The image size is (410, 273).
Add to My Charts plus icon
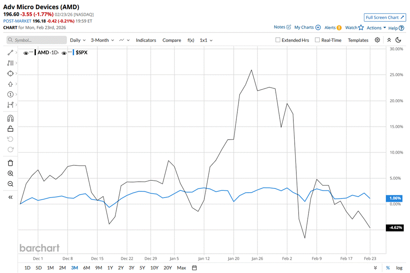(x=318, y=28)
